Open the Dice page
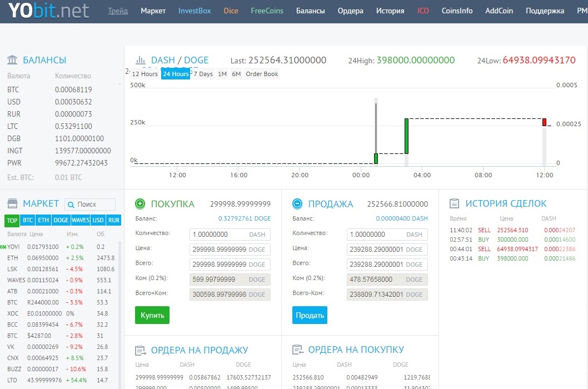Viewport: 588px width, 389px height. 231,11
